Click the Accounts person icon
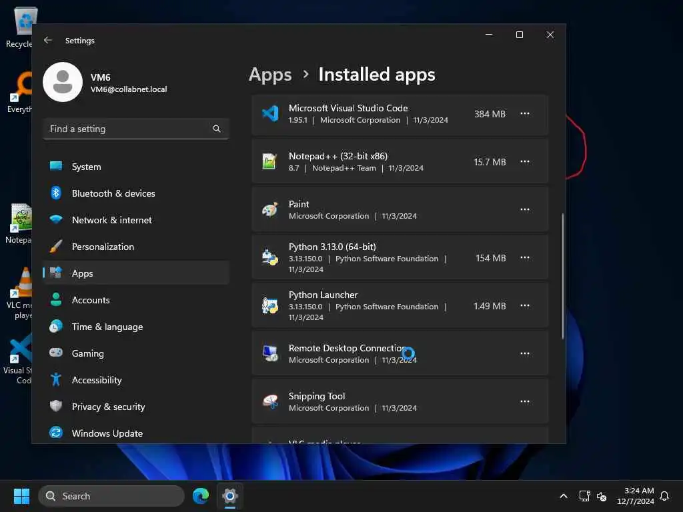 (x=56, y=299)
